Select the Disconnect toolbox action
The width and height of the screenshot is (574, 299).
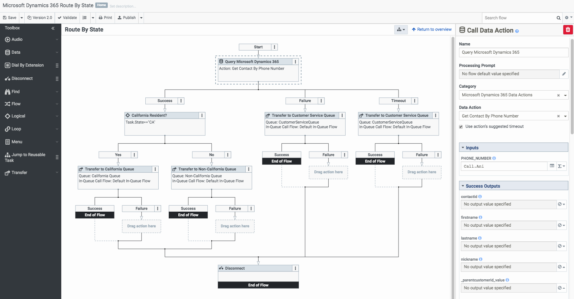click(22, 78)
